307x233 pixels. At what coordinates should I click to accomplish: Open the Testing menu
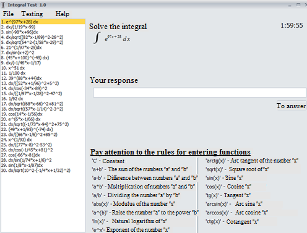click(32, 14)
